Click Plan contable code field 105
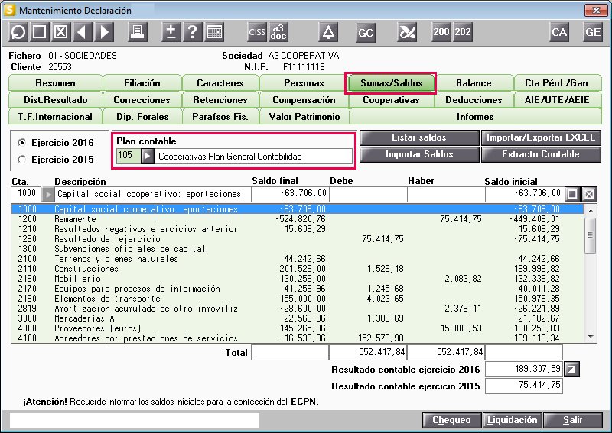Screen dimensions: 612x433 pos(128,157)
